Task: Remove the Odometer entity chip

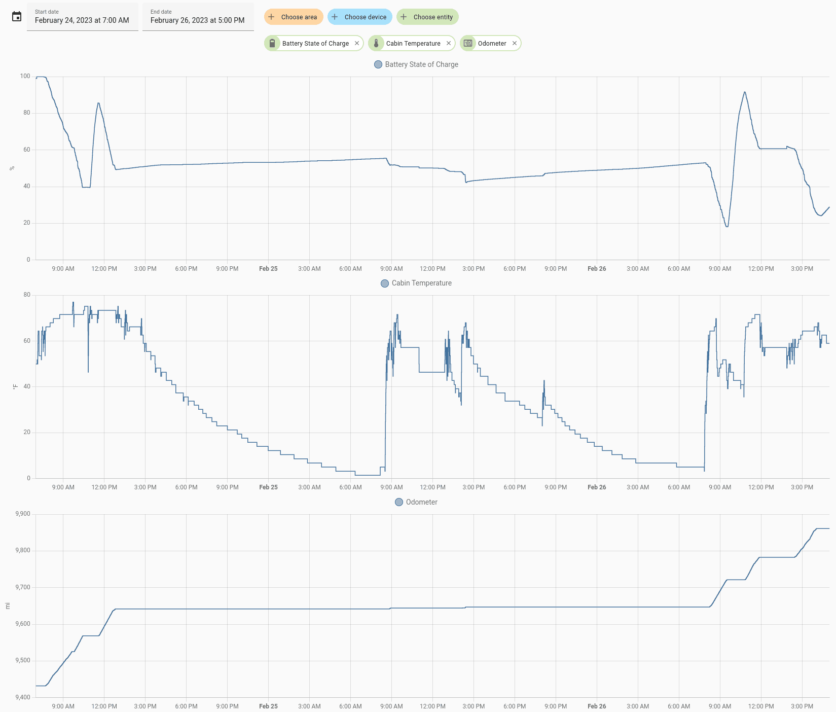Action: (515, 43)
